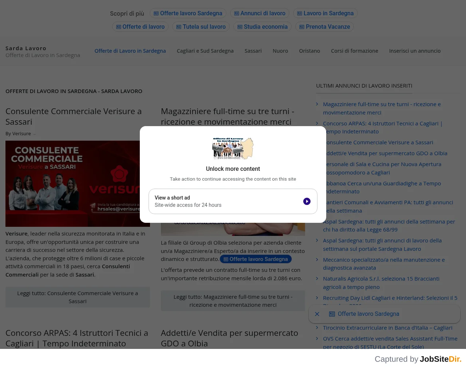
Task: Open Cagliari e Sud Sardegna menu item
Action: click(205, 51)
